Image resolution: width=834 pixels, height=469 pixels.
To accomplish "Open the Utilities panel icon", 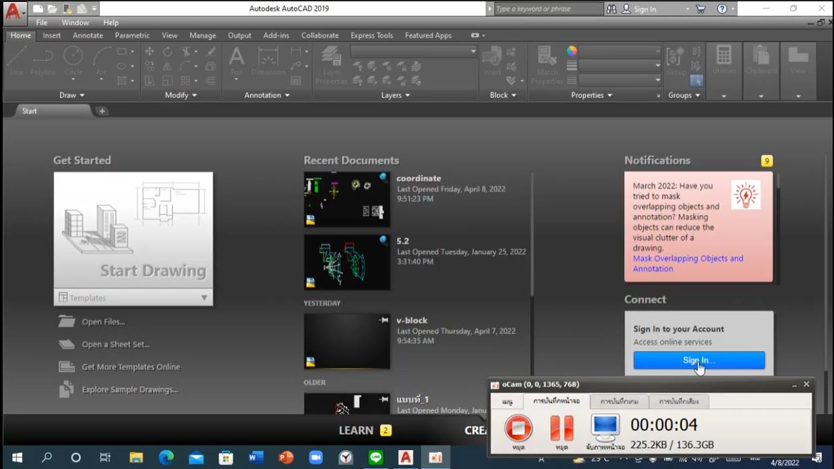I will click(723, 61).
